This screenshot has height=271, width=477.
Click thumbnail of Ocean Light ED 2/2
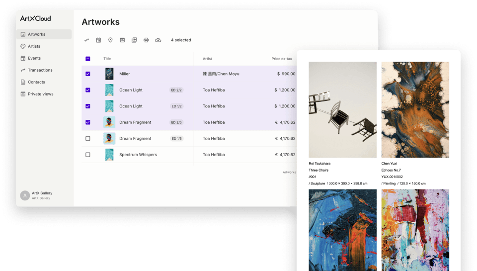(109, 90)
